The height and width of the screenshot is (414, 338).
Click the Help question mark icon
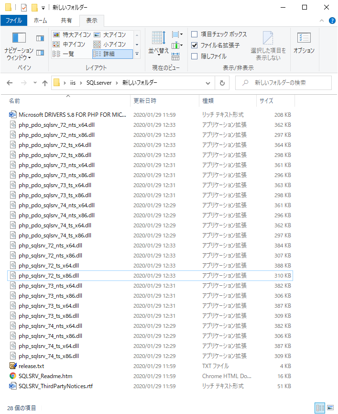click(x=332, y=21)
